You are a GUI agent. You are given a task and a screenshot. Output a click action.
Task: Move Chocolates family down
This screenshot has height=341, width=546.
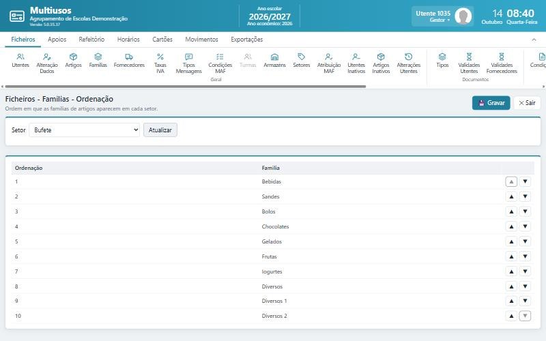[x=525, y=226]
